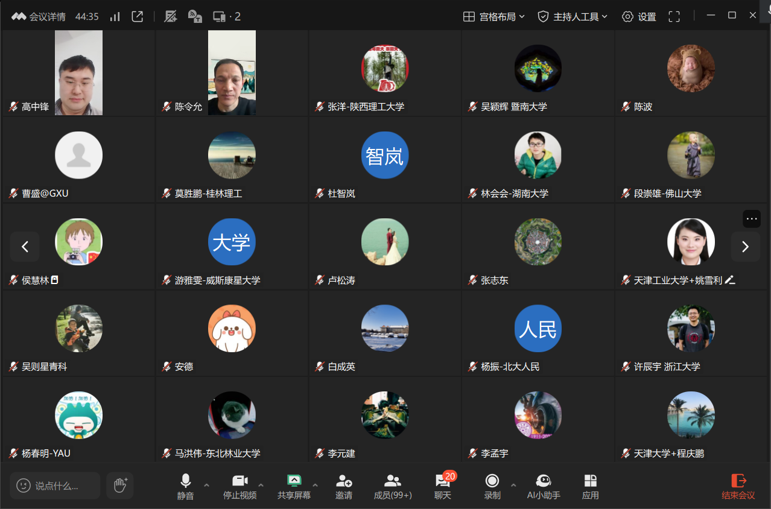Click the raise hand icon

pos(120,485)
